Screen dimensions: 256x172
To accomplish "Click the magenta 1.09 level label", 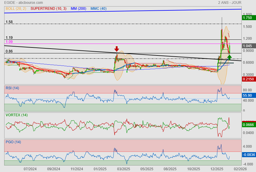I will click(9, 42).
